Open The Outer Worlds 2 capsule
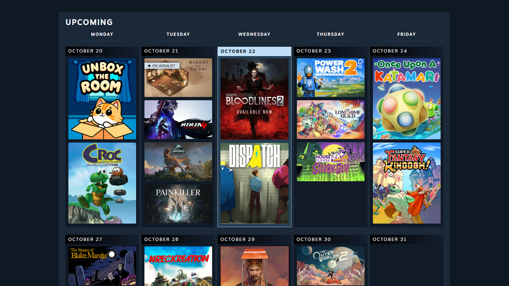509x286 pixels. coord(330,265)
